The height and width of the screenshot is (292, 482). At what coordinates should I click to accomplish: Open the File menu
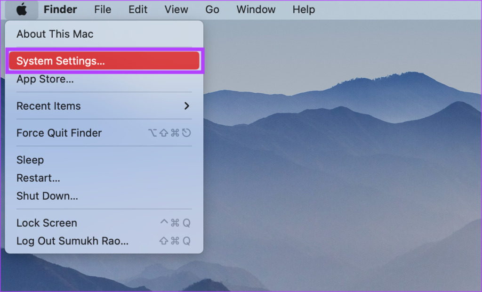pyautogui.click(x=103, y=9)
